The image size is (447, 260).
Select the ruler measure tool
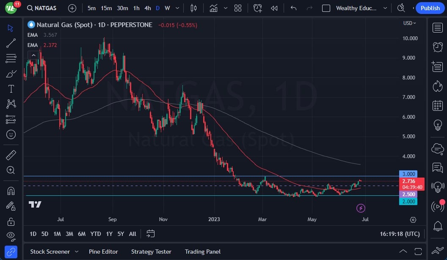pyautogui.click(x=11, y=155)
